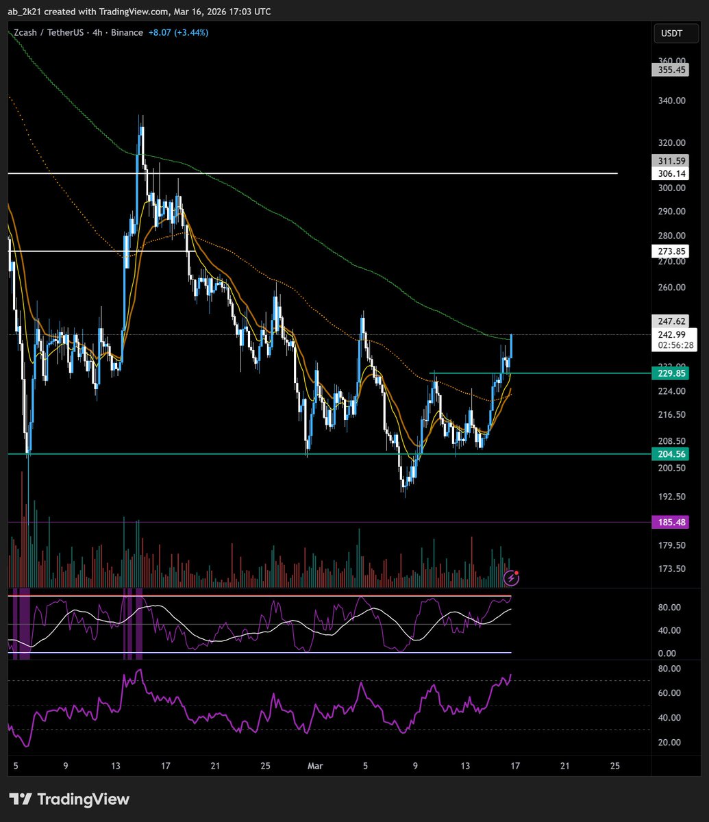709x822 pixels.
Task: Click the 320.00 price axis label
Action: 671,143
